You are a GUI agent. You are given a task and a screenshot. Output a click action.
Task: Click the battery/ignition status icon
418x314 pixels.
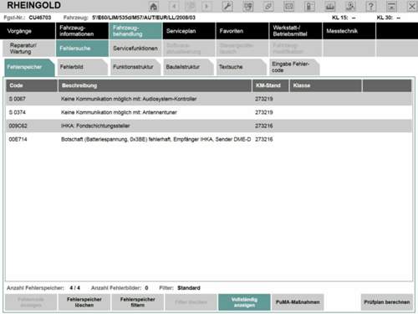click(309, 6)
